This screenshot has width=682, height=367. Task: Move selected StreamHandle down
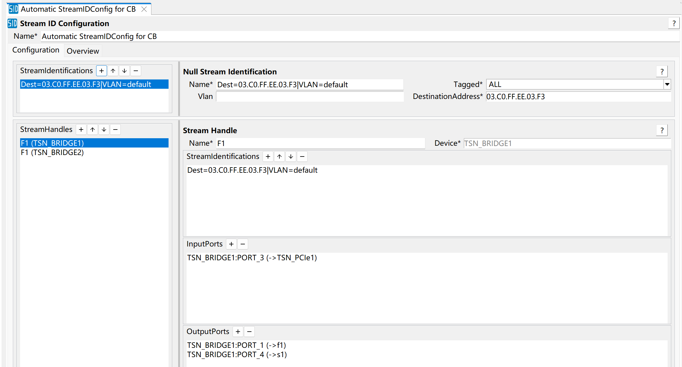click(x=104, y=130)
